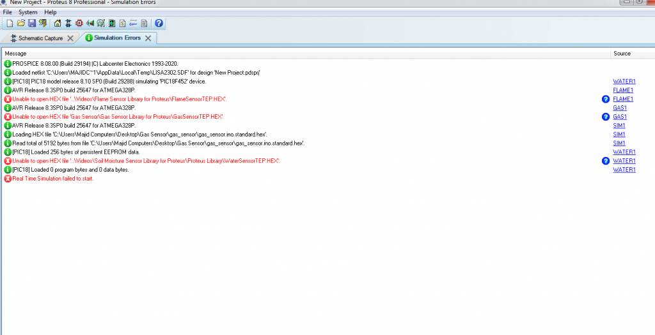
Task: Open the Source Code toolbar icon
Action: tap(133, 24)
